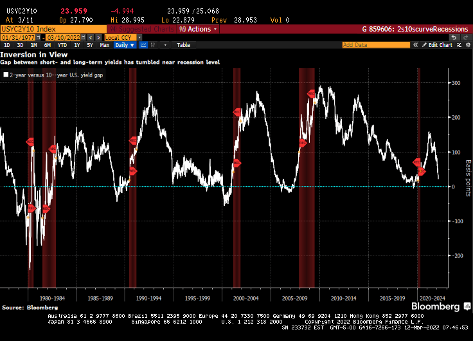
Task: Select the line chart type icon
Action: click(144, 45)
